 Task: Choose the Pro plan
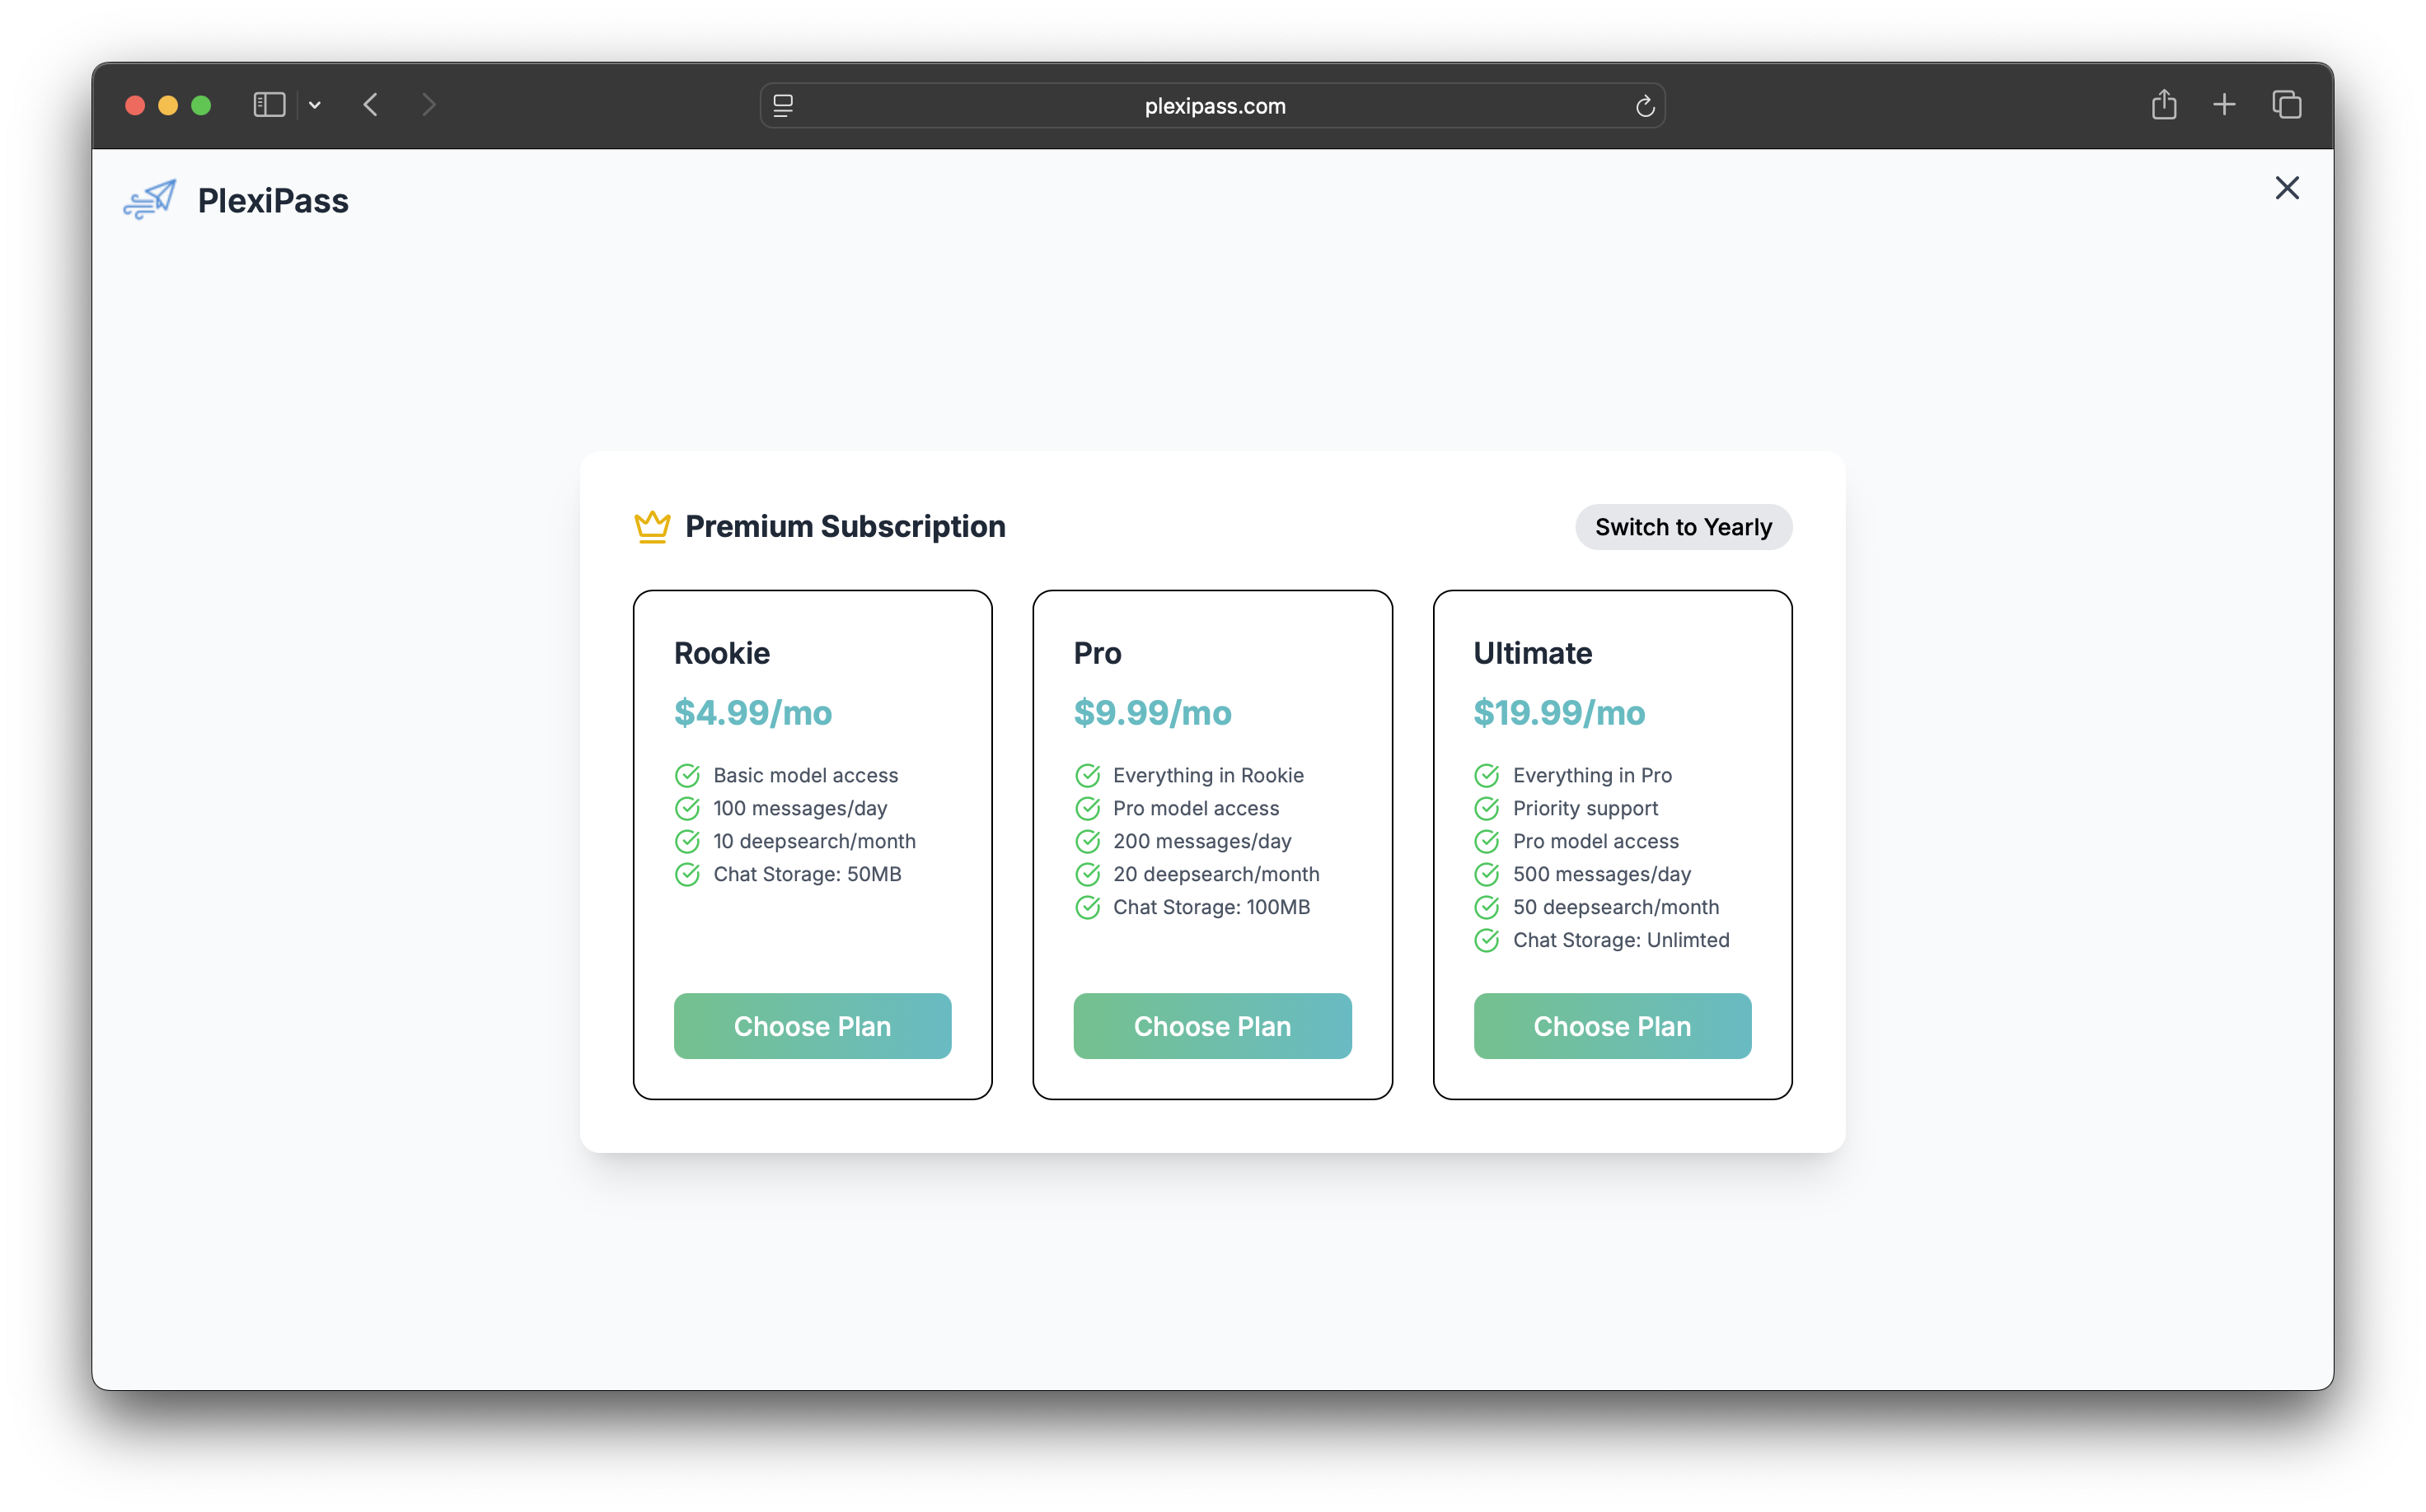[1212, 1026]
